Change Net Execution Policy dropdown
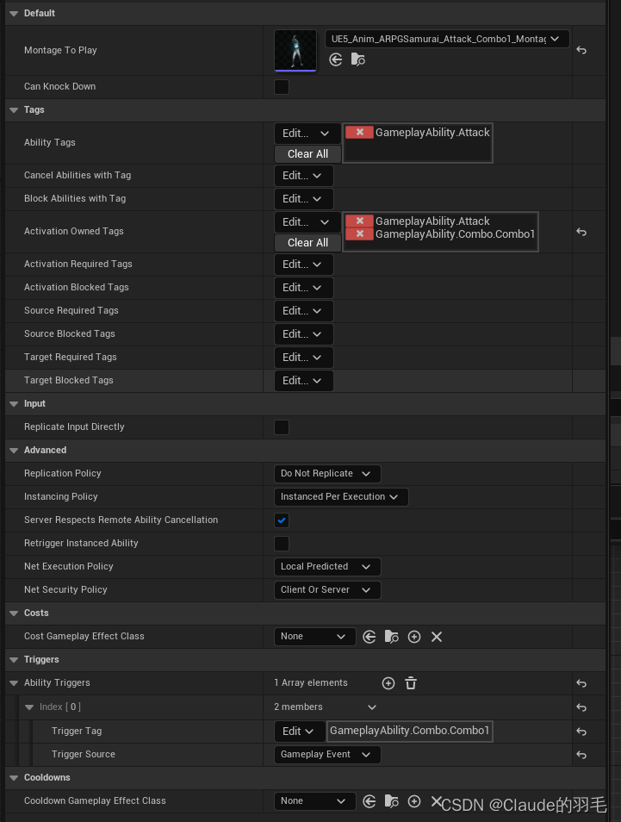 [327, 566]
